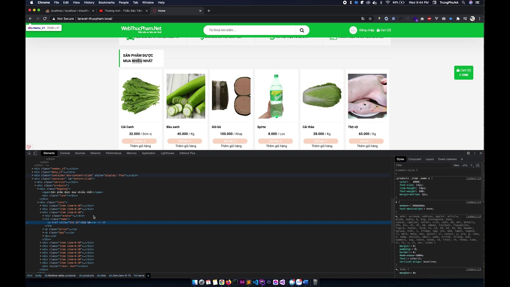Open the floating green Cart button

[464, 73]
